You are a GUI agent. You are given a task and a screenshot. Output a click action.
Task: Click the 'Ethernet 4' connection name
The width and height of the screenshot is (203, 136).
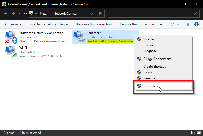pyautogui.click(x=94, y=33)
